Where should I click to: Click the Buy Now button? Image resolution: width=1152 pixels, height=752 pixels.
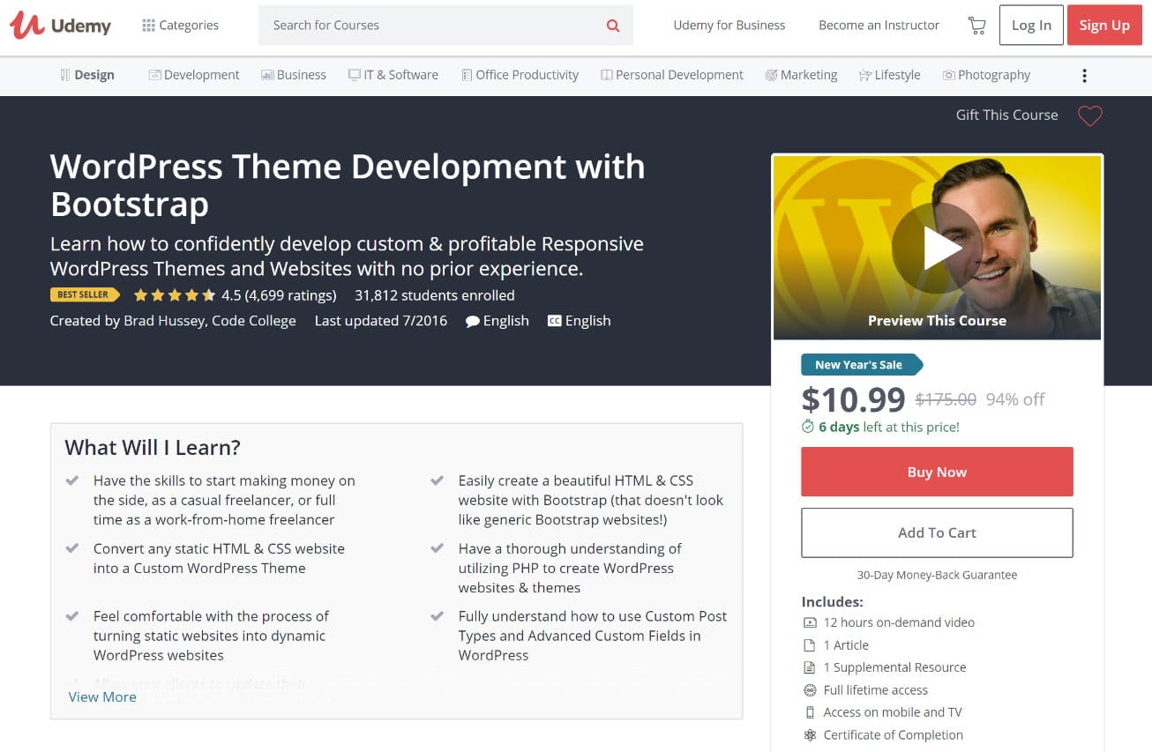[x=936, y=472]
